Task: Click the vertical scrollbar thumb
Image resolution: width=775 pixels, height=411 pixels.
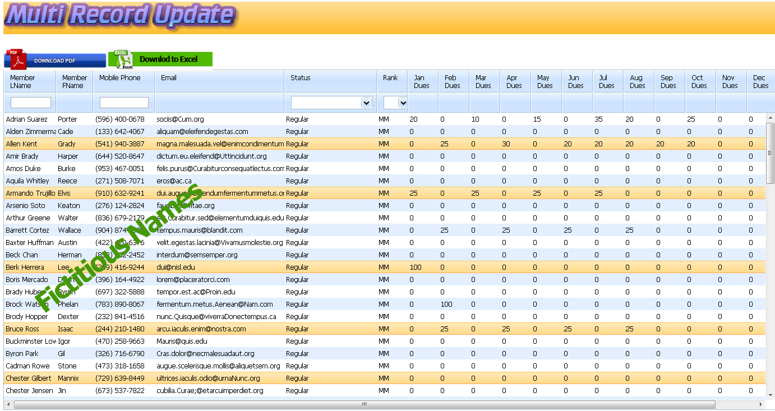Action: point(770,153)
